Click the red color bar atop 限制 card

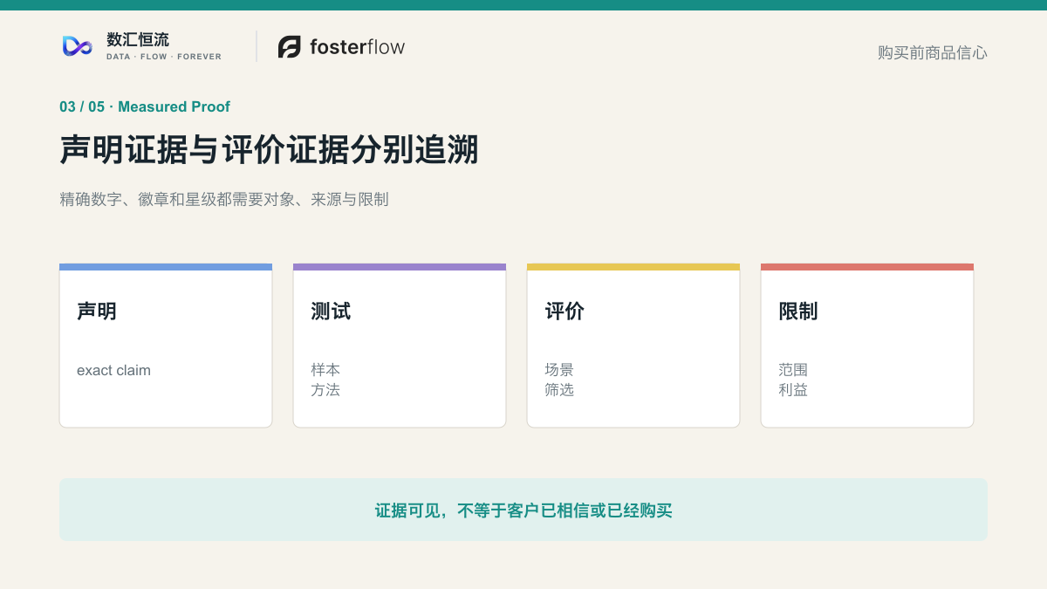coord(867,267)
